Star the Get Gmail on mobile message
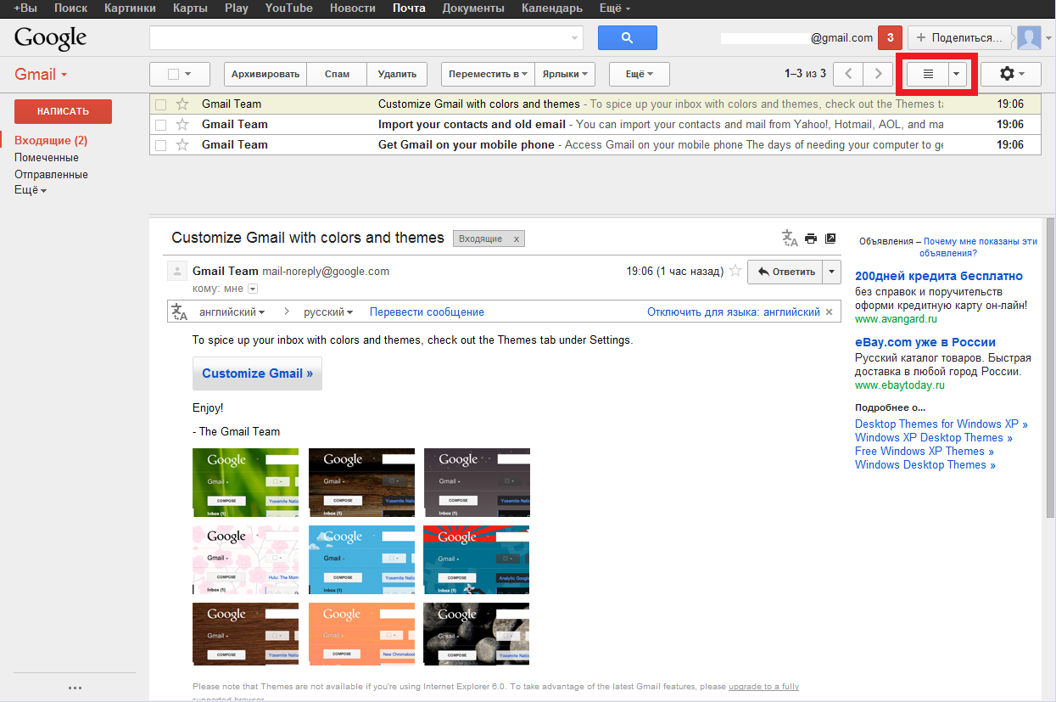This screenshot has width=1056, height=702. tap(182, 144)
